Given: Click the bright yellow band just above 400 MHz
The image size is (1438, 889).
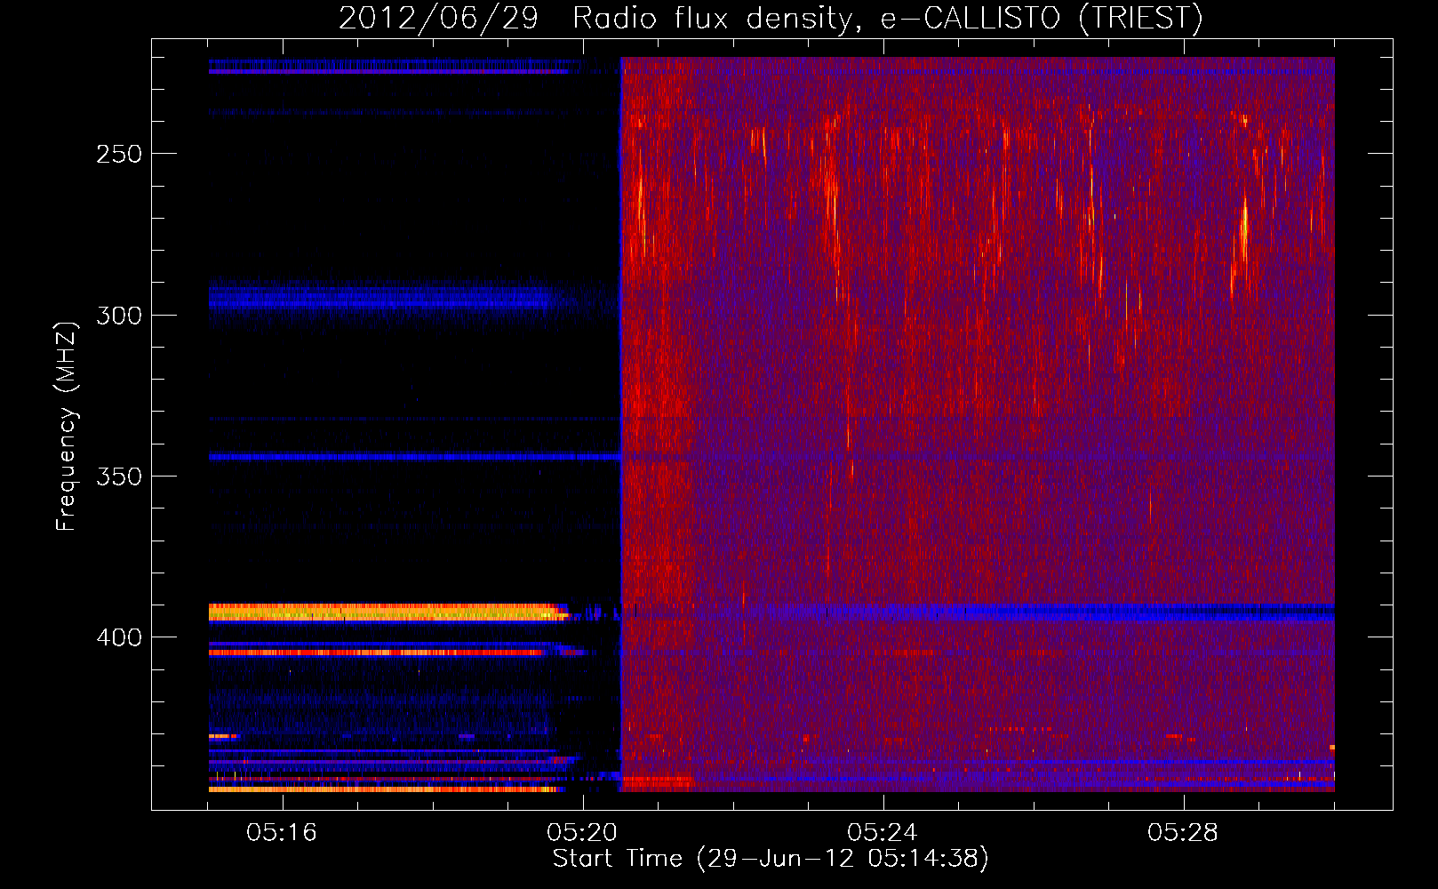Looking at the screenshot, I should pyautogui.click(x=387, y=612).
